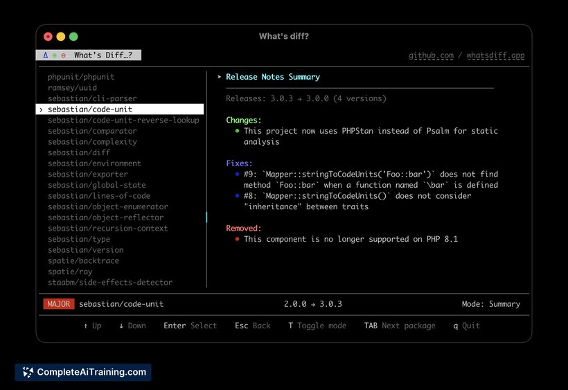The image size is (568, 390).
Task: Click the CompleteAiTraining.com logo icon
Action: click(28, 372)
